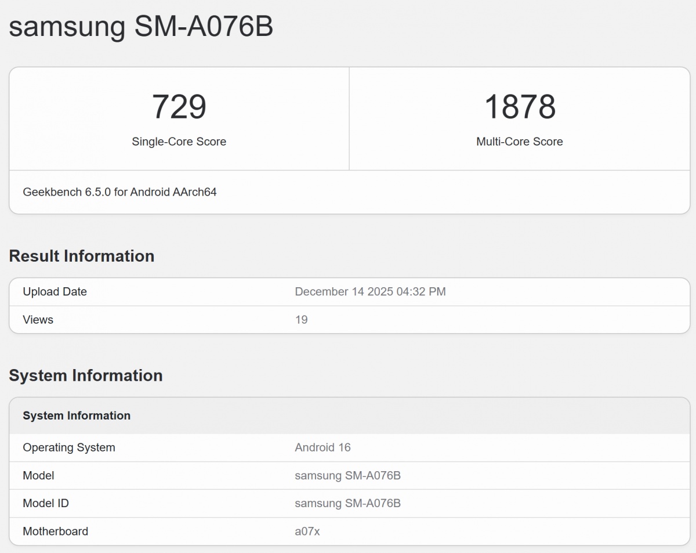Click the Single-Core Score label
Screen dimensions: 696x553
(x=179, y=142)
